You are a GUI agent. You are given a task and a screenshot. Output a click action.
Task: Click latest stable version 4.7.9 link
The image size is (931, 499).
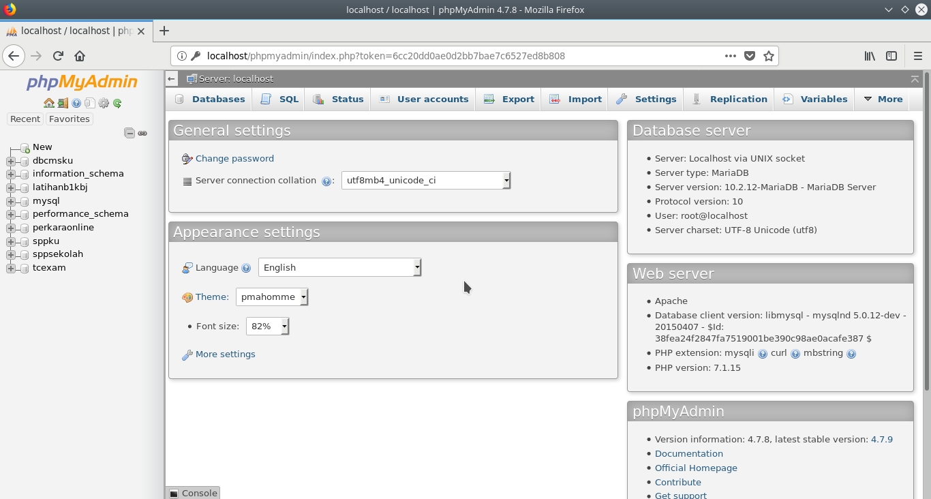882,439
